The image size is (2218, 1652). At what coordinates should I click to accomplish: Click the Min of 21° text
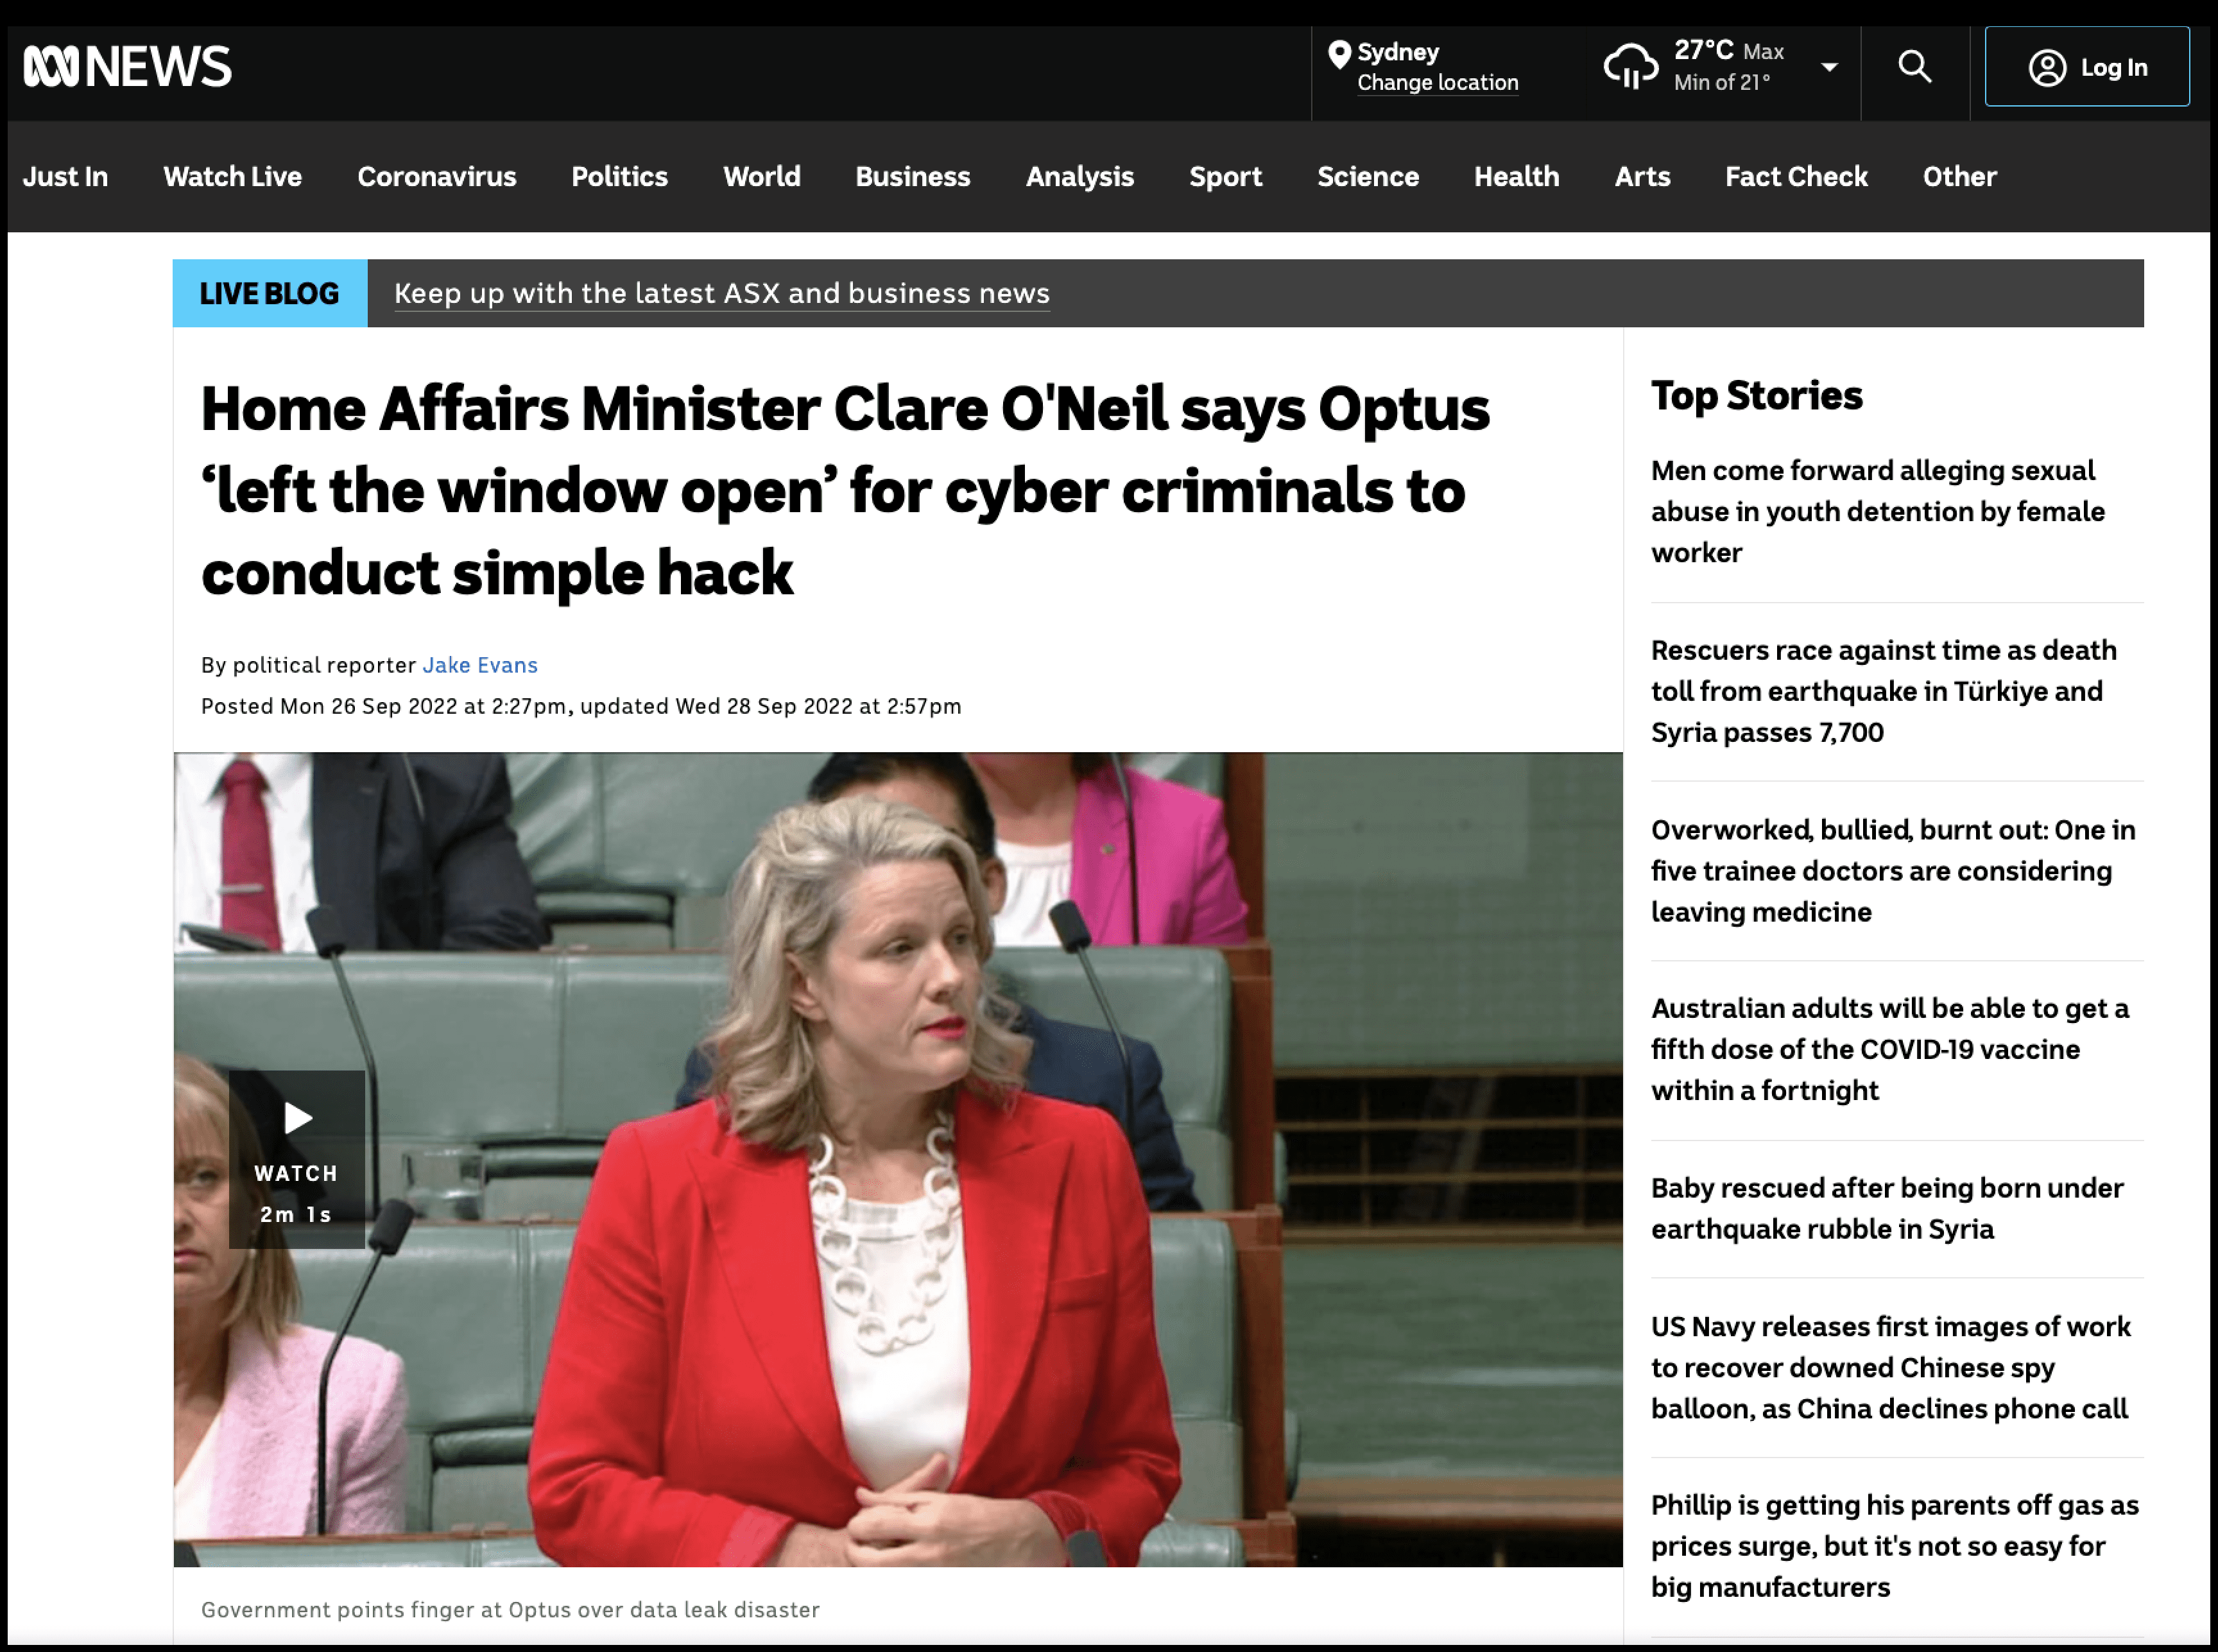tap(1722, 83)
